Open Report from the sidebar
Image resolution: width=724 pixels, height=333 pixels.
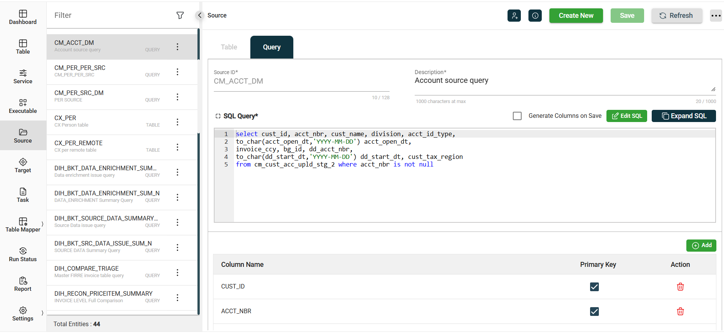(x=23, y=284)
